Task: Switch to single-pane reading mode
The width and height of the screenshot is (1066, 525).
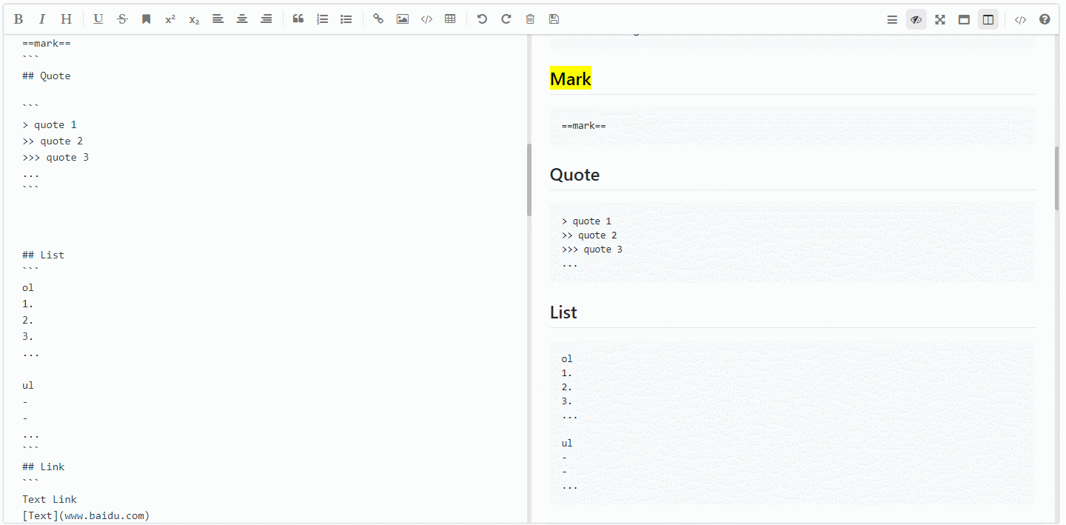Action: pyautogui.click(x=964, y=20)
